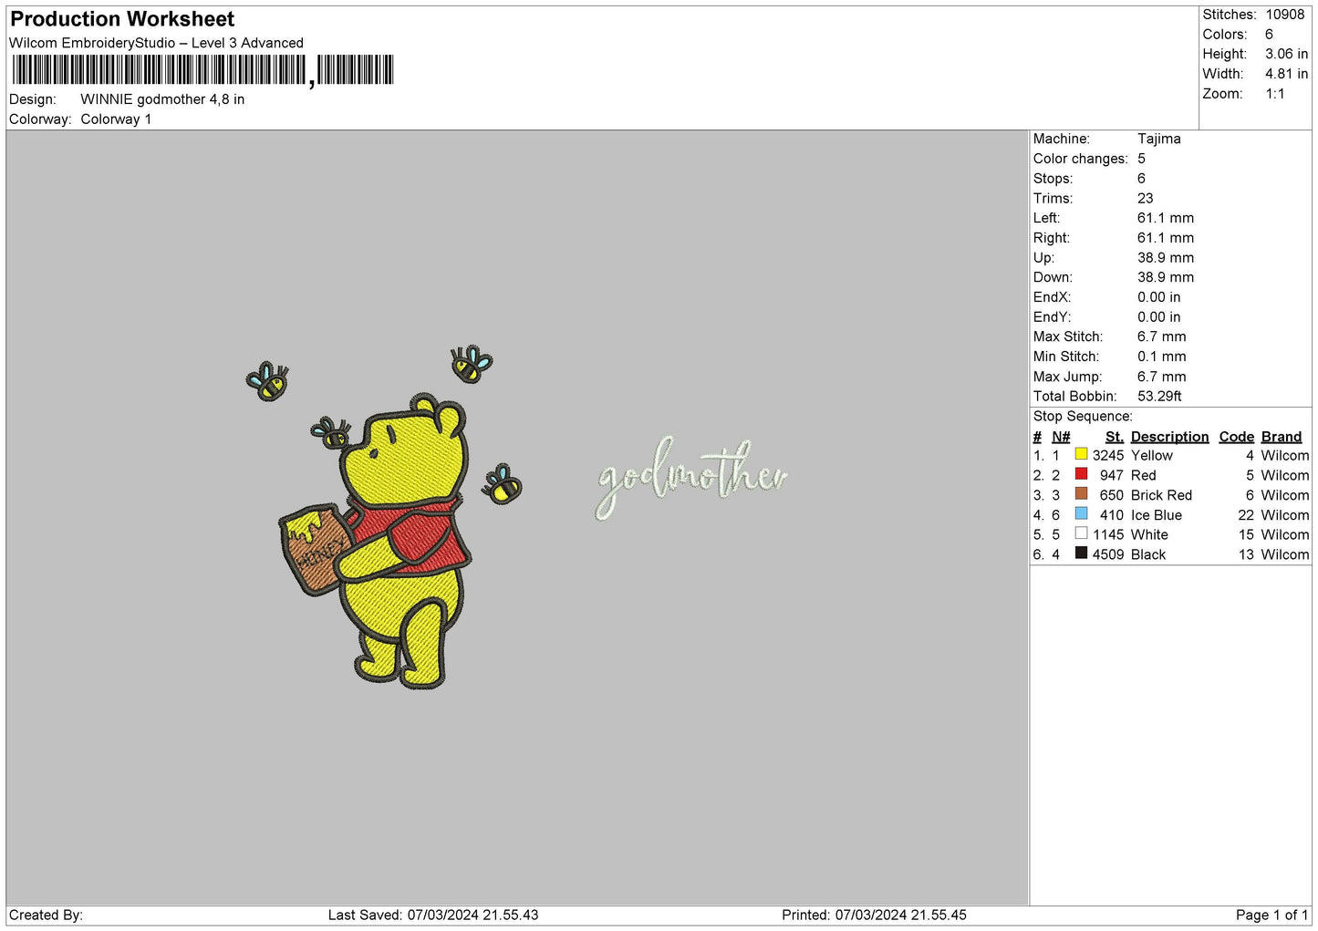The height and width of the screenshot is (931, 1318).
Task: Click the 'Production Worksheet' title
Action: [x=122, y=19]
